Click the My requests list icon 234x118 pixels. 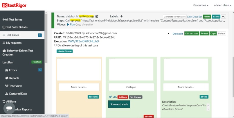[4, 43]
